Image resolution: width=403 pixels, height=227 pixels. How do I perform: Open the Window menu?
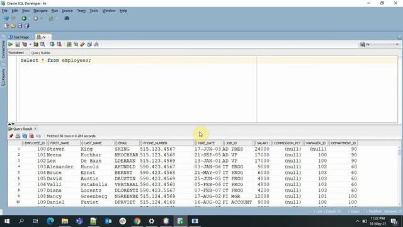(x=108, y=11)
